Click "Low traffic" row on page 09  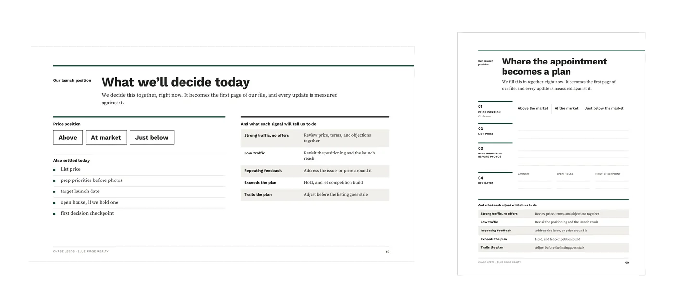(x=553, y=222)
